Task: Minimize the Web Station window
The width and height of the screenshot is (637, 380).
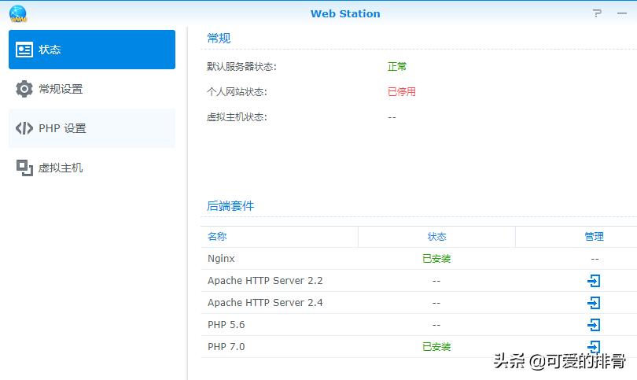Action: (x=621, y=13)
